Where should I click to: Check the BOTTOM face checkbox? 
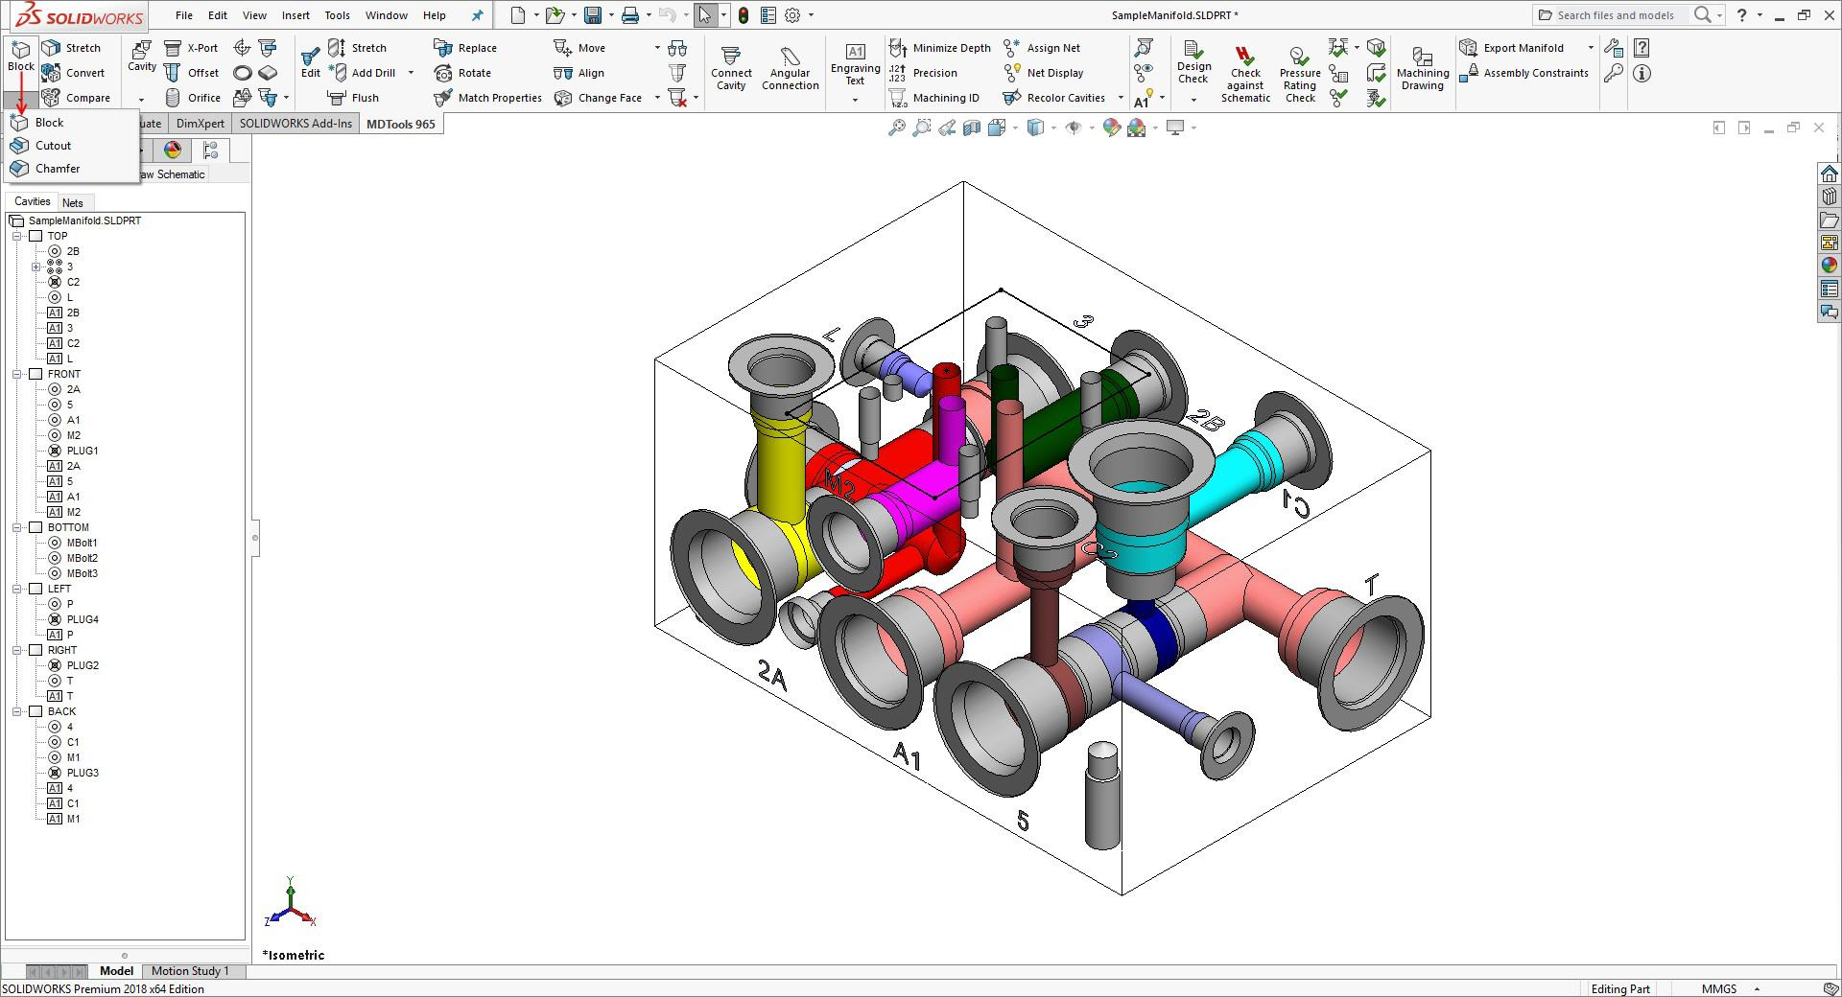click(x=35, y=527)
